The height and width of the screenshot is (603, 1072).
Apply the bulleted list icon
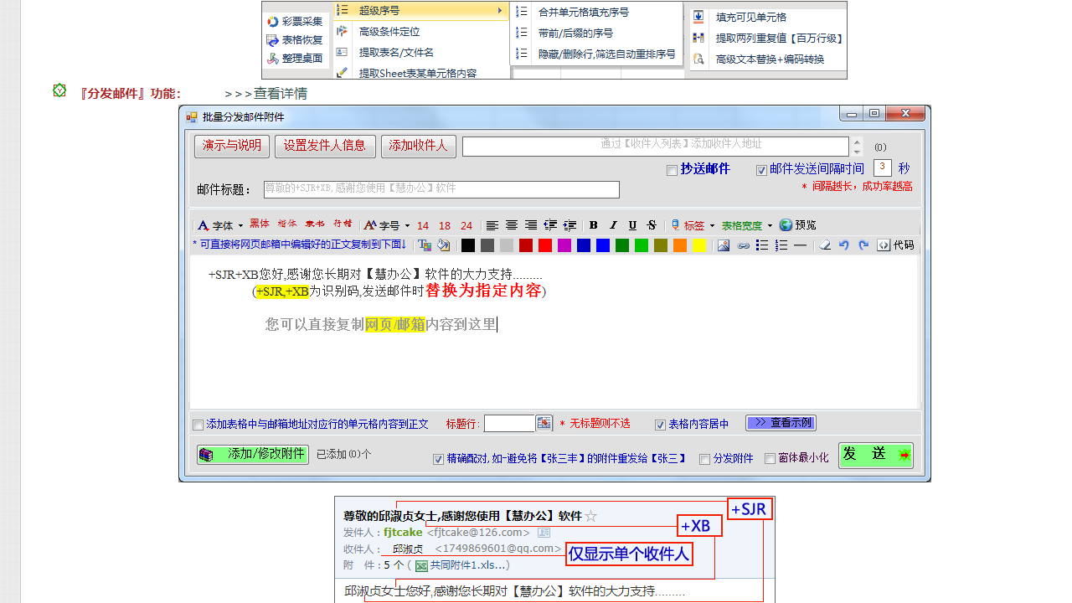pos(760,245)
